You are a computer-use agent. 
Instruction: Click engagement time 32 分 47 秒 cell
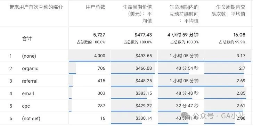(x=187, y=106)
